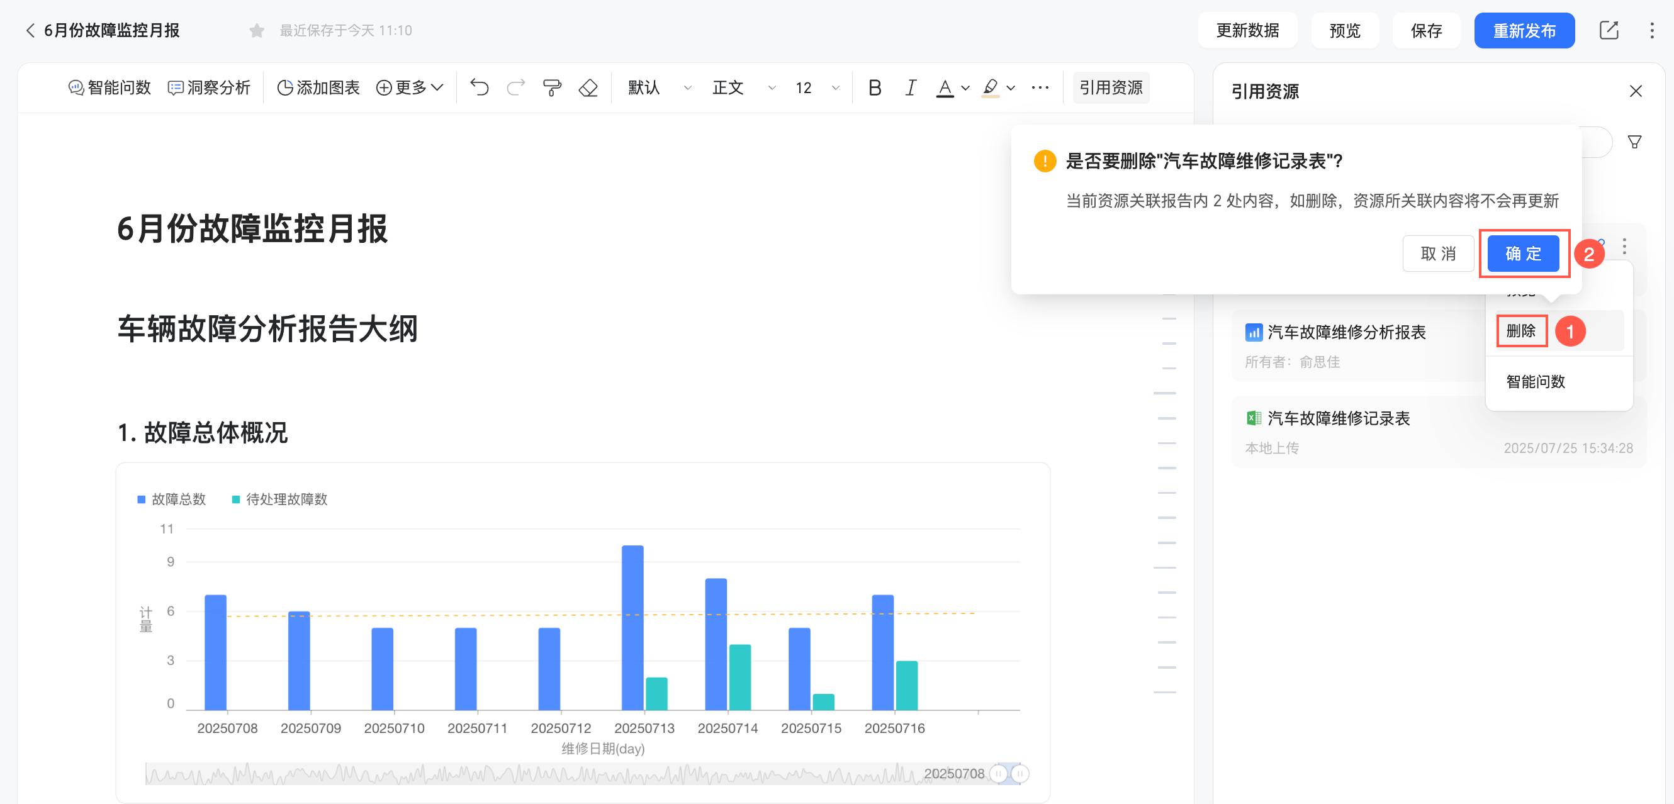The height and width of the screenshot is (804, 1674).
Task: Open the header vertical ellipsis menu
Action: 1652,31
